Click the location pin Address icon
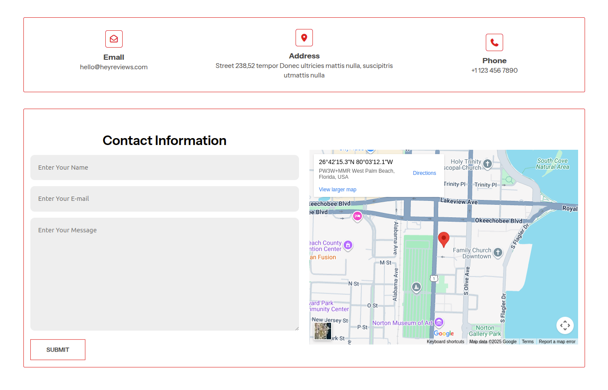The width and height of the screenshot is (608, 390). pos(304,38)
